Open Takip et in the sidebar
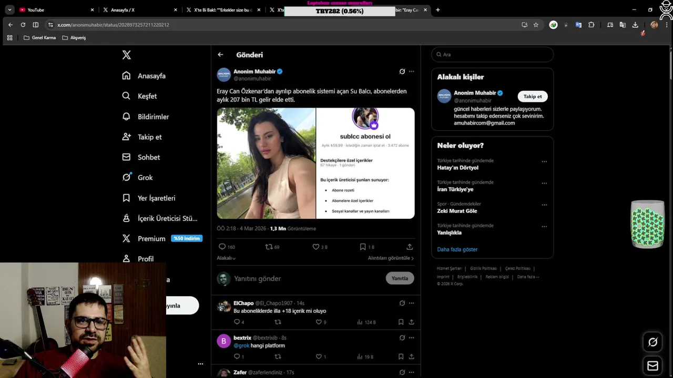 pos(141,137)
